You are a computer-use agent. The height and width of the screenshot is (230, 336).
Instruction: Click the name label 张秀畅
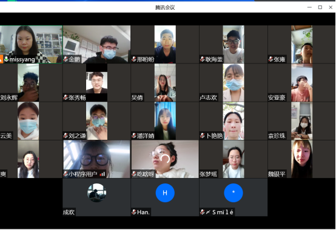tap(77, 97)
